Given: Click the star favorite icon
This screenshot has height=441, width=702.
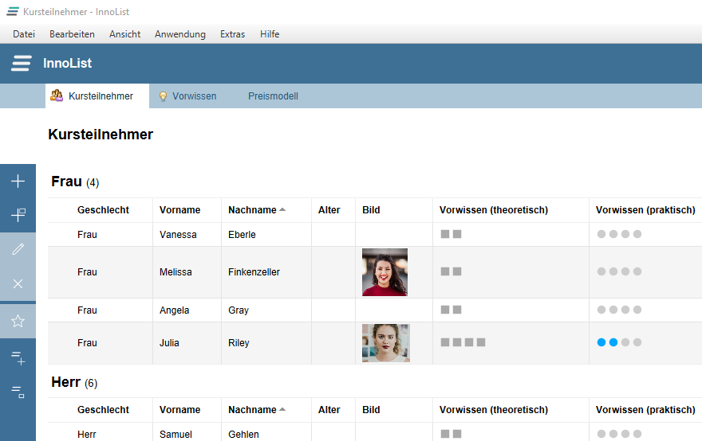Looking at the screenshot, I should 18,321.
